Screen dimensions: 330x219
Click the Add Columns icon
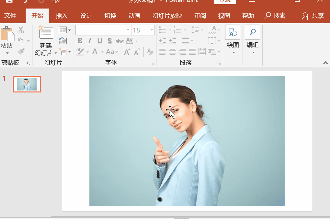click(185, 41)
